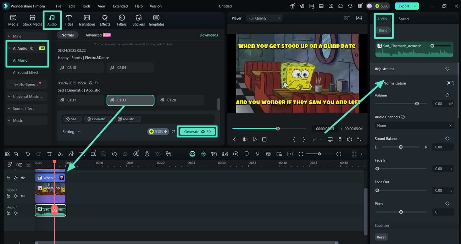Switch to the Speed tab

404,19
